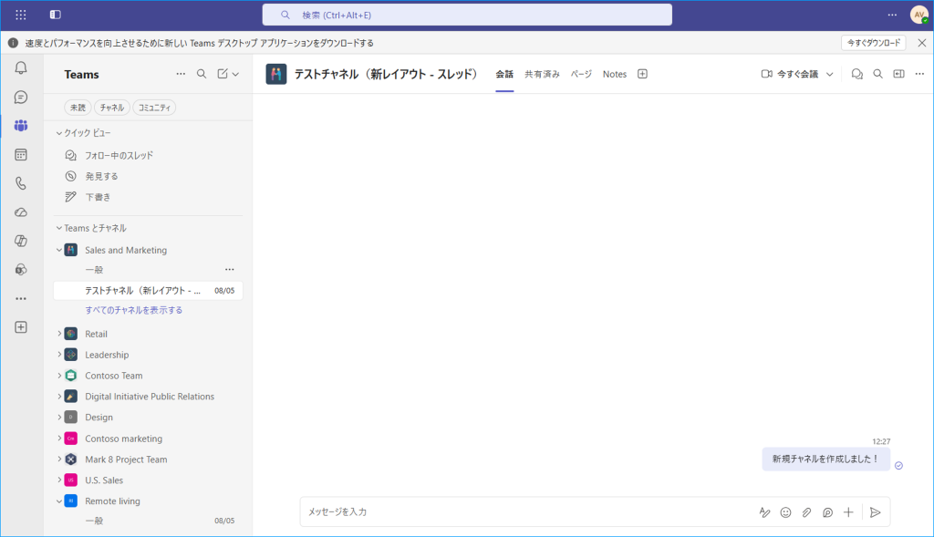Click the メッセージを入力 message field
The height and width of the screenshot is (537, 934).
pos(527,512)
